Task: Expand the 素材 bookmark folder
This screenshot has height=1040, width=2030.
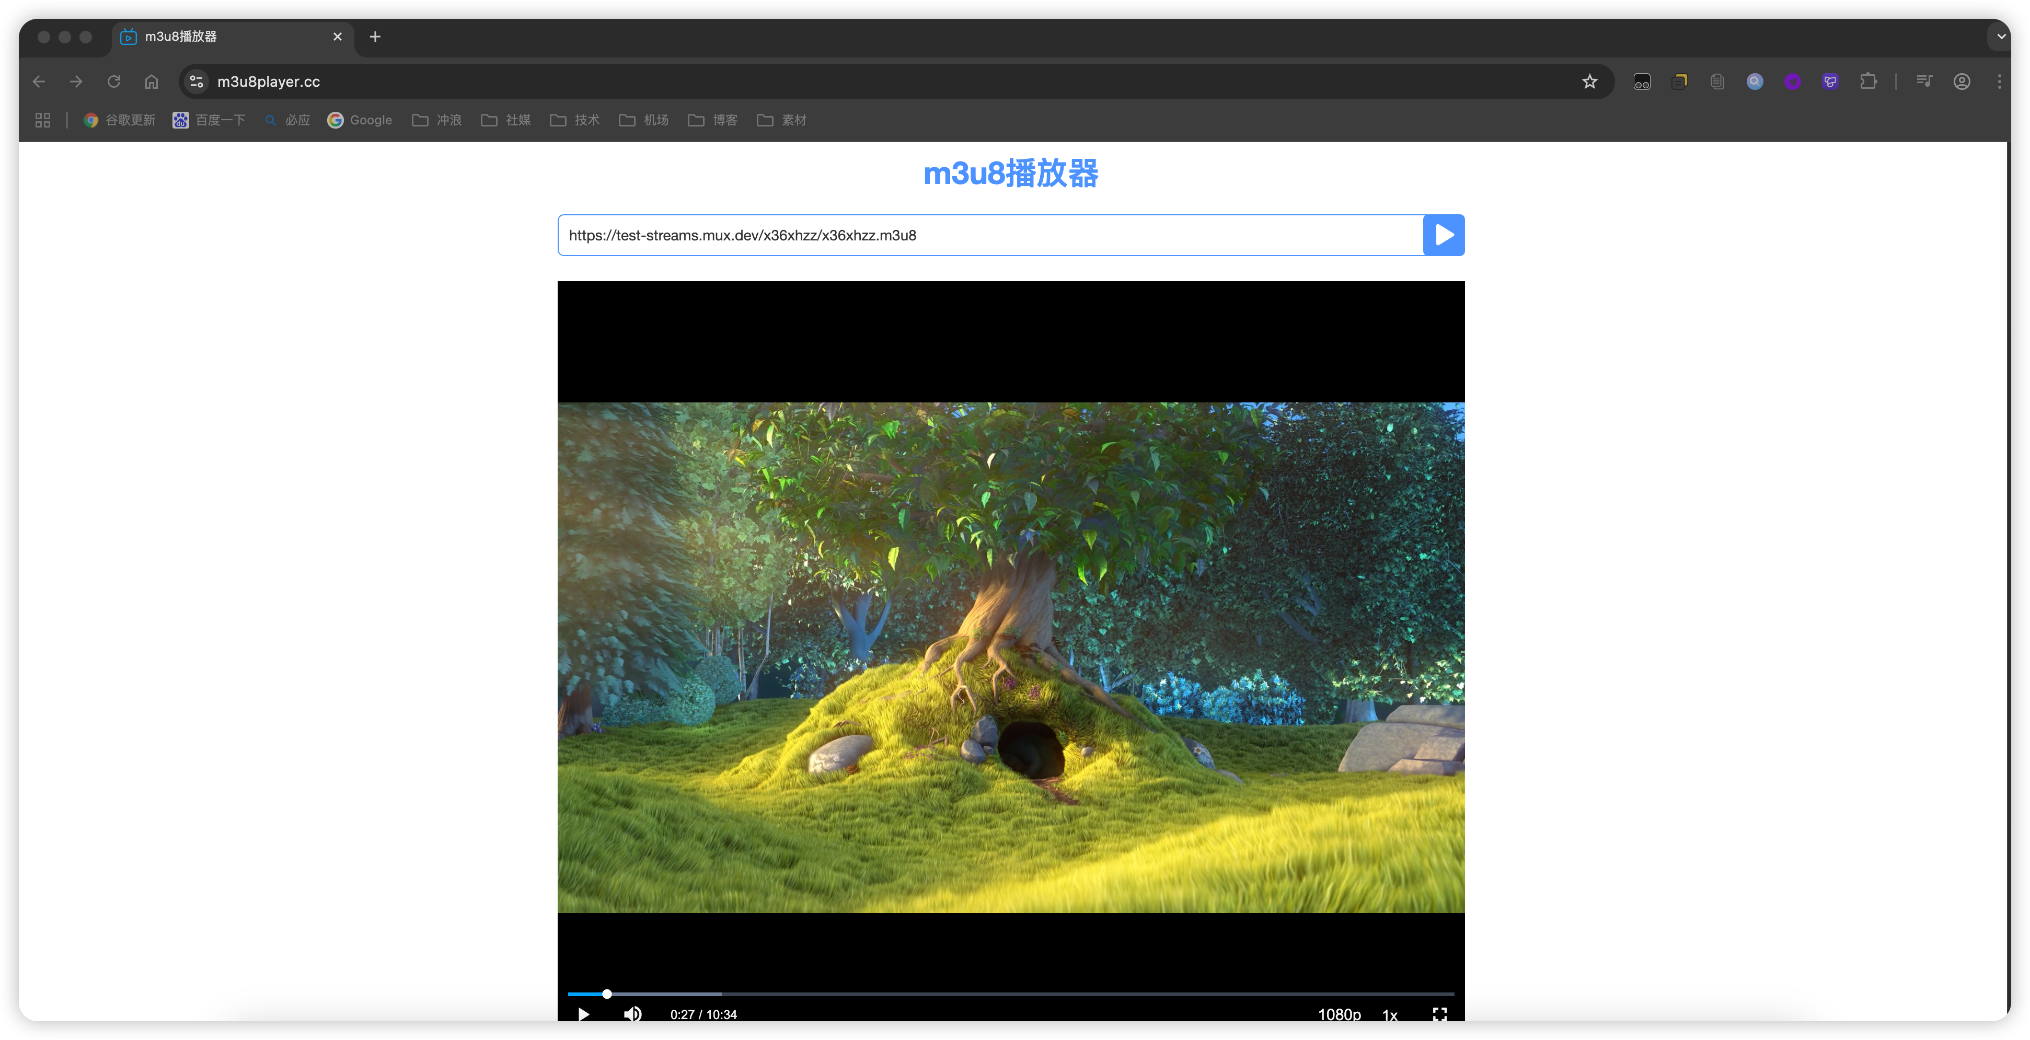Action: 782,120
